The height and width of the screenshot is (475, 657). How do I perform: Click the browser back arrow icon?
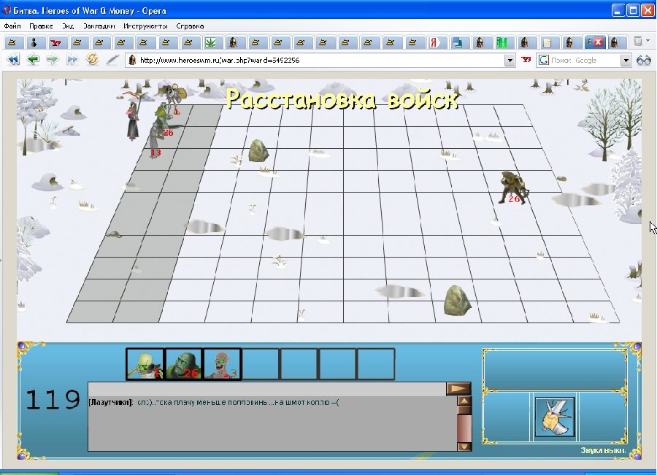pos(33,60)
